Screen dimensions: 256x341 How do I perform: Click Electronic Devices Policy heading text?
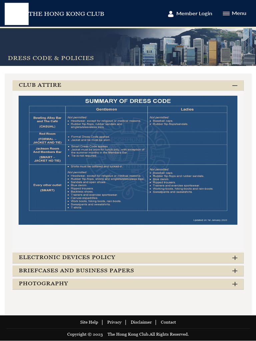(x=67, y=257)
